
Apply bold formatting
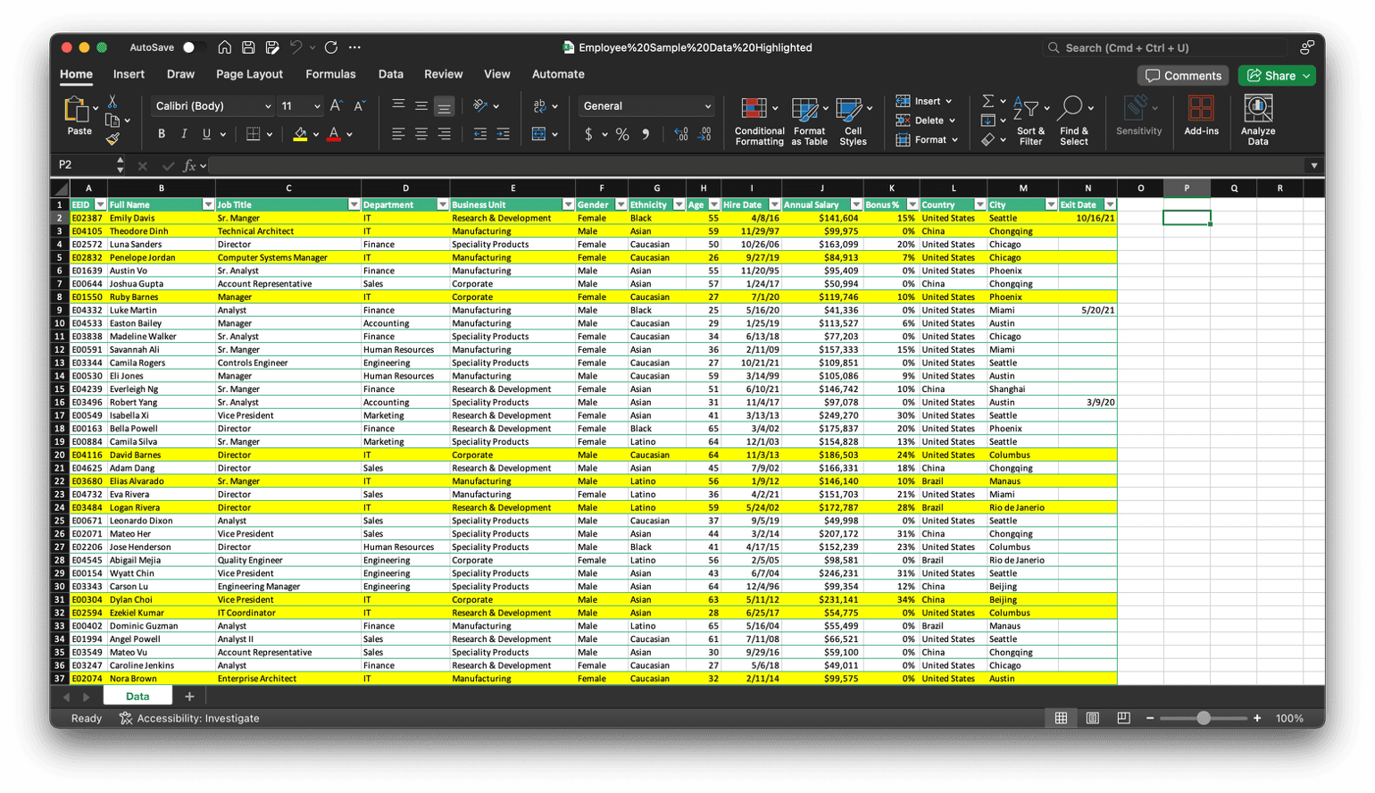coord(162,133)
